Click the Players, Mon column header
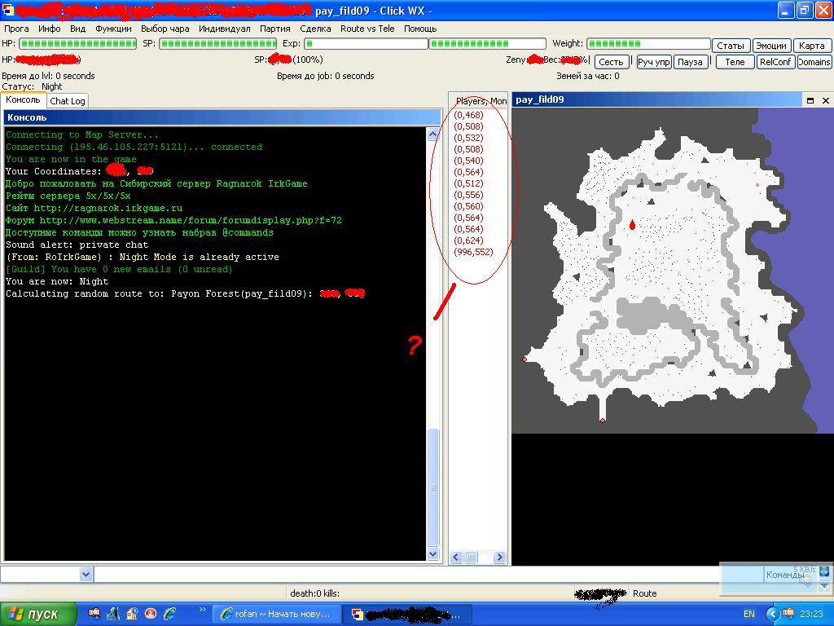Viewport: 834px width, 626px height. pyautogui.click(x=481, y=100)
